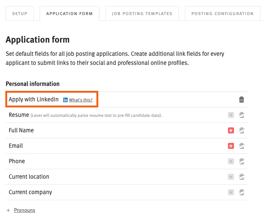Select the Apply with LinkedIn label
This screenshot has width=265, height=222.
pyautogui.click(x=34, y=100)
